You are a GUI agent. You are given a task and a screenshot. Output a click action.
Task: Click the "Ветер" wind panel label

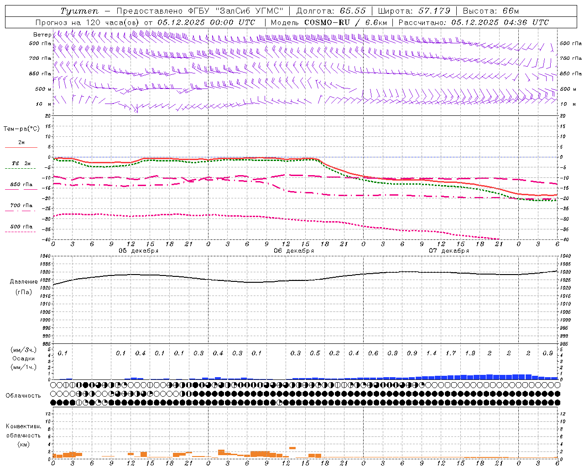tap(42, 35)
